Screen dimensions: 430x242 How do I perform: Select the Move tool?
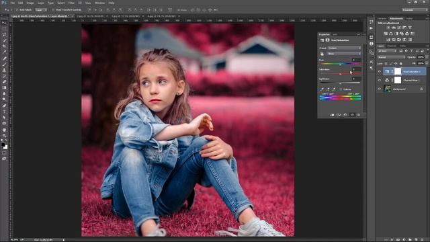point(4,23)
